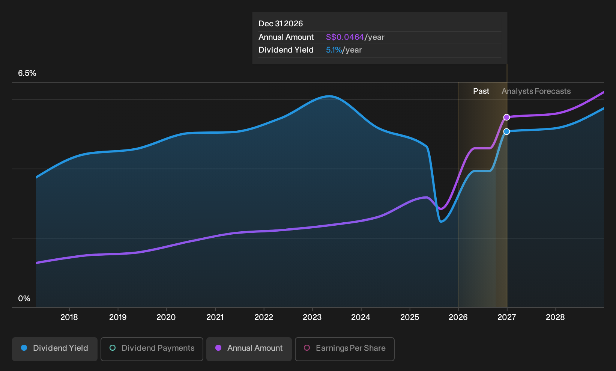
Task: Click the blue Dividend Yield data point marker
Action: click(506, 131)
